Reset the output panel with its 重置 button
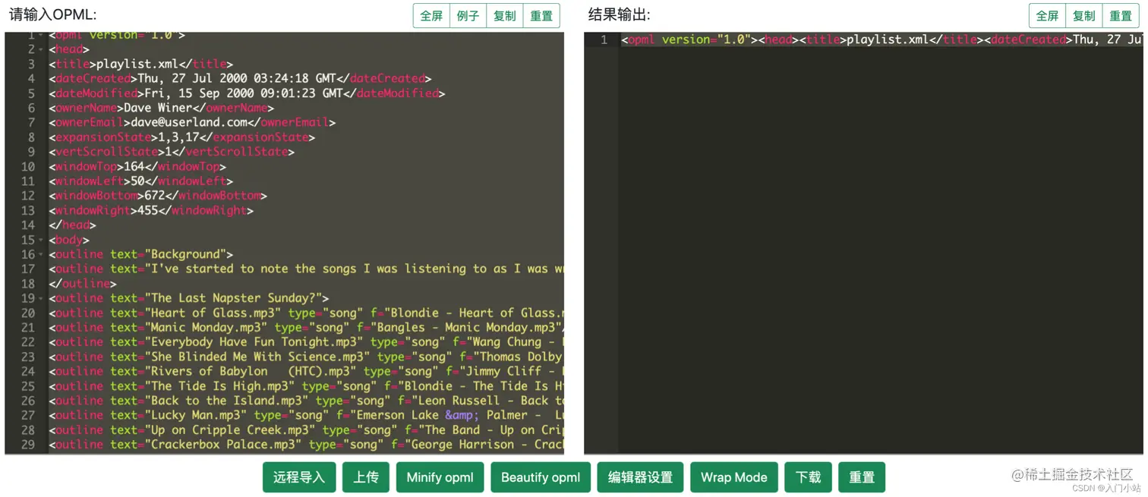This screenshot has width=1148, height=497. (x=1121, y=15)
